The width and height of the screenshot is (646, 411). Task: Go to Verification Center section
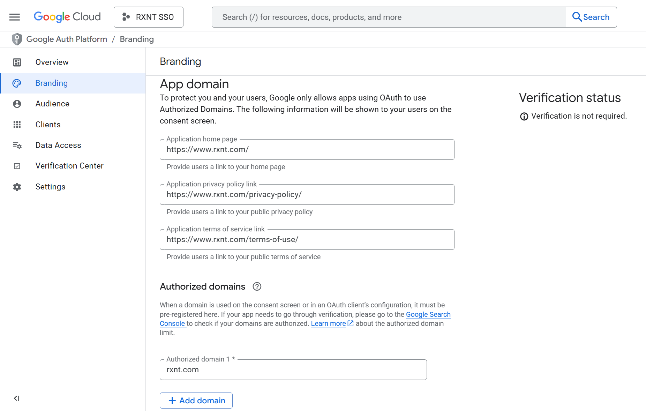pos(69,166)
